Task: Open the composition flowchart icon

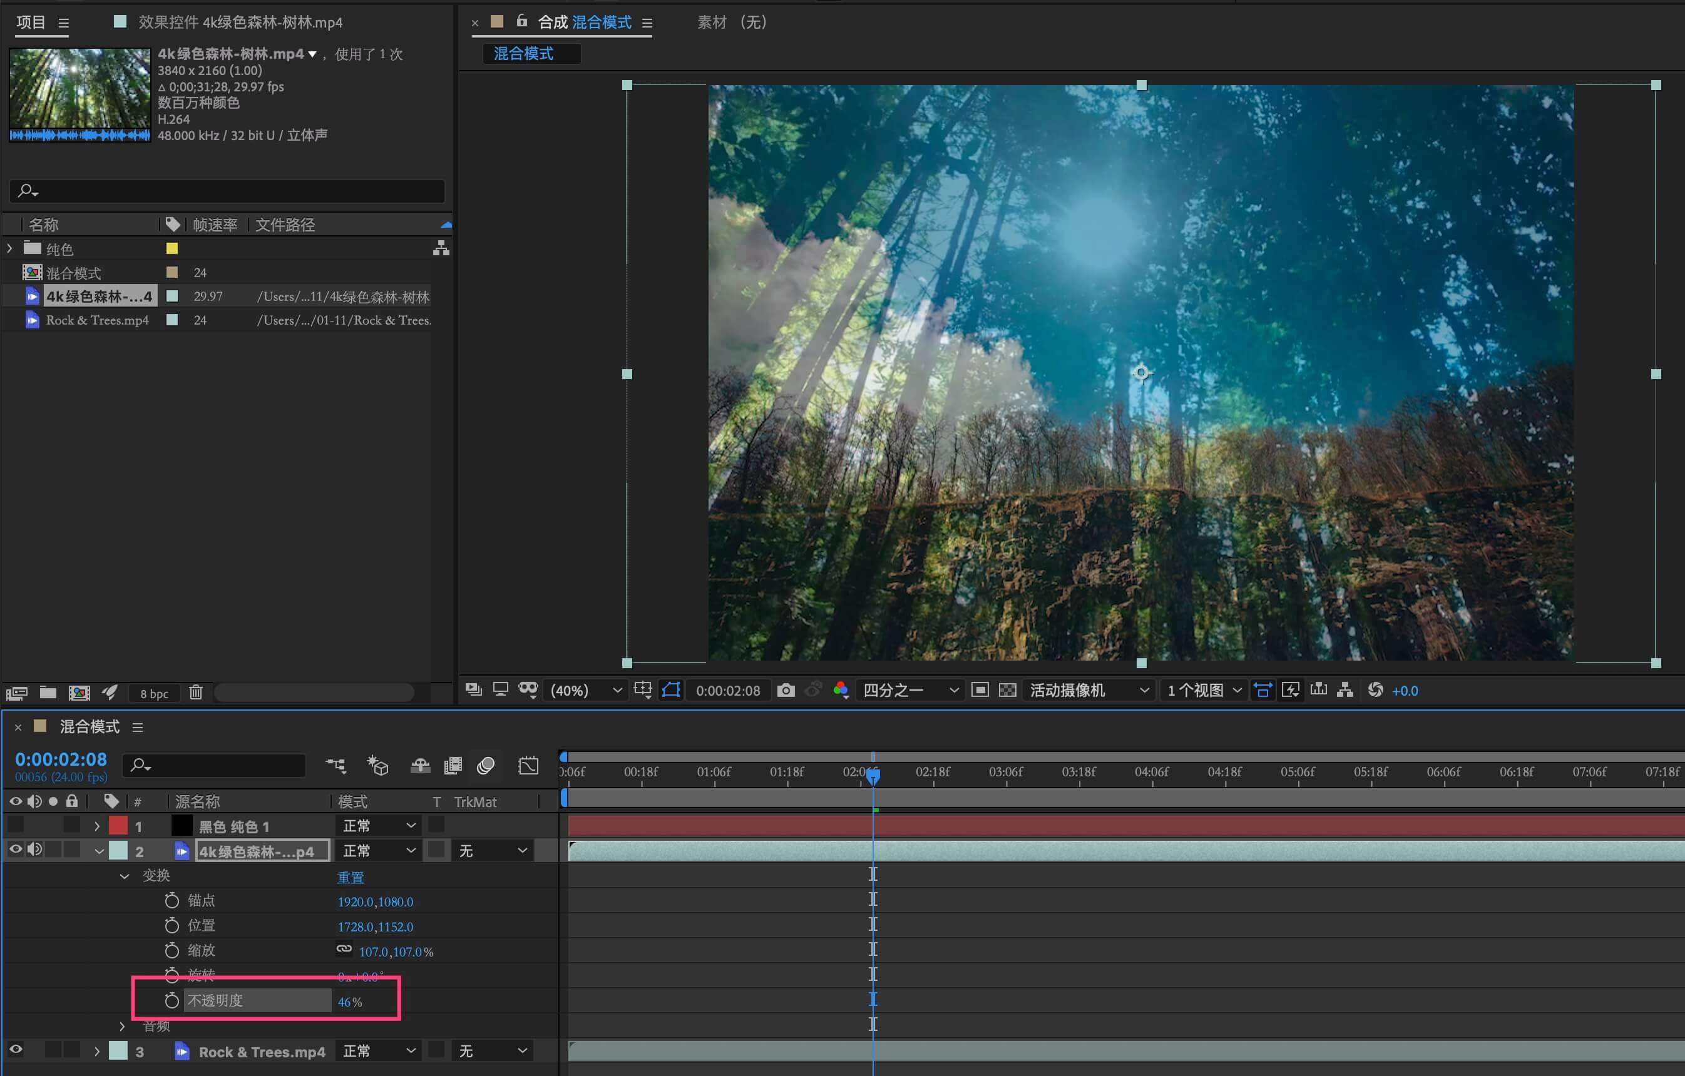Action: (1344, 691)
